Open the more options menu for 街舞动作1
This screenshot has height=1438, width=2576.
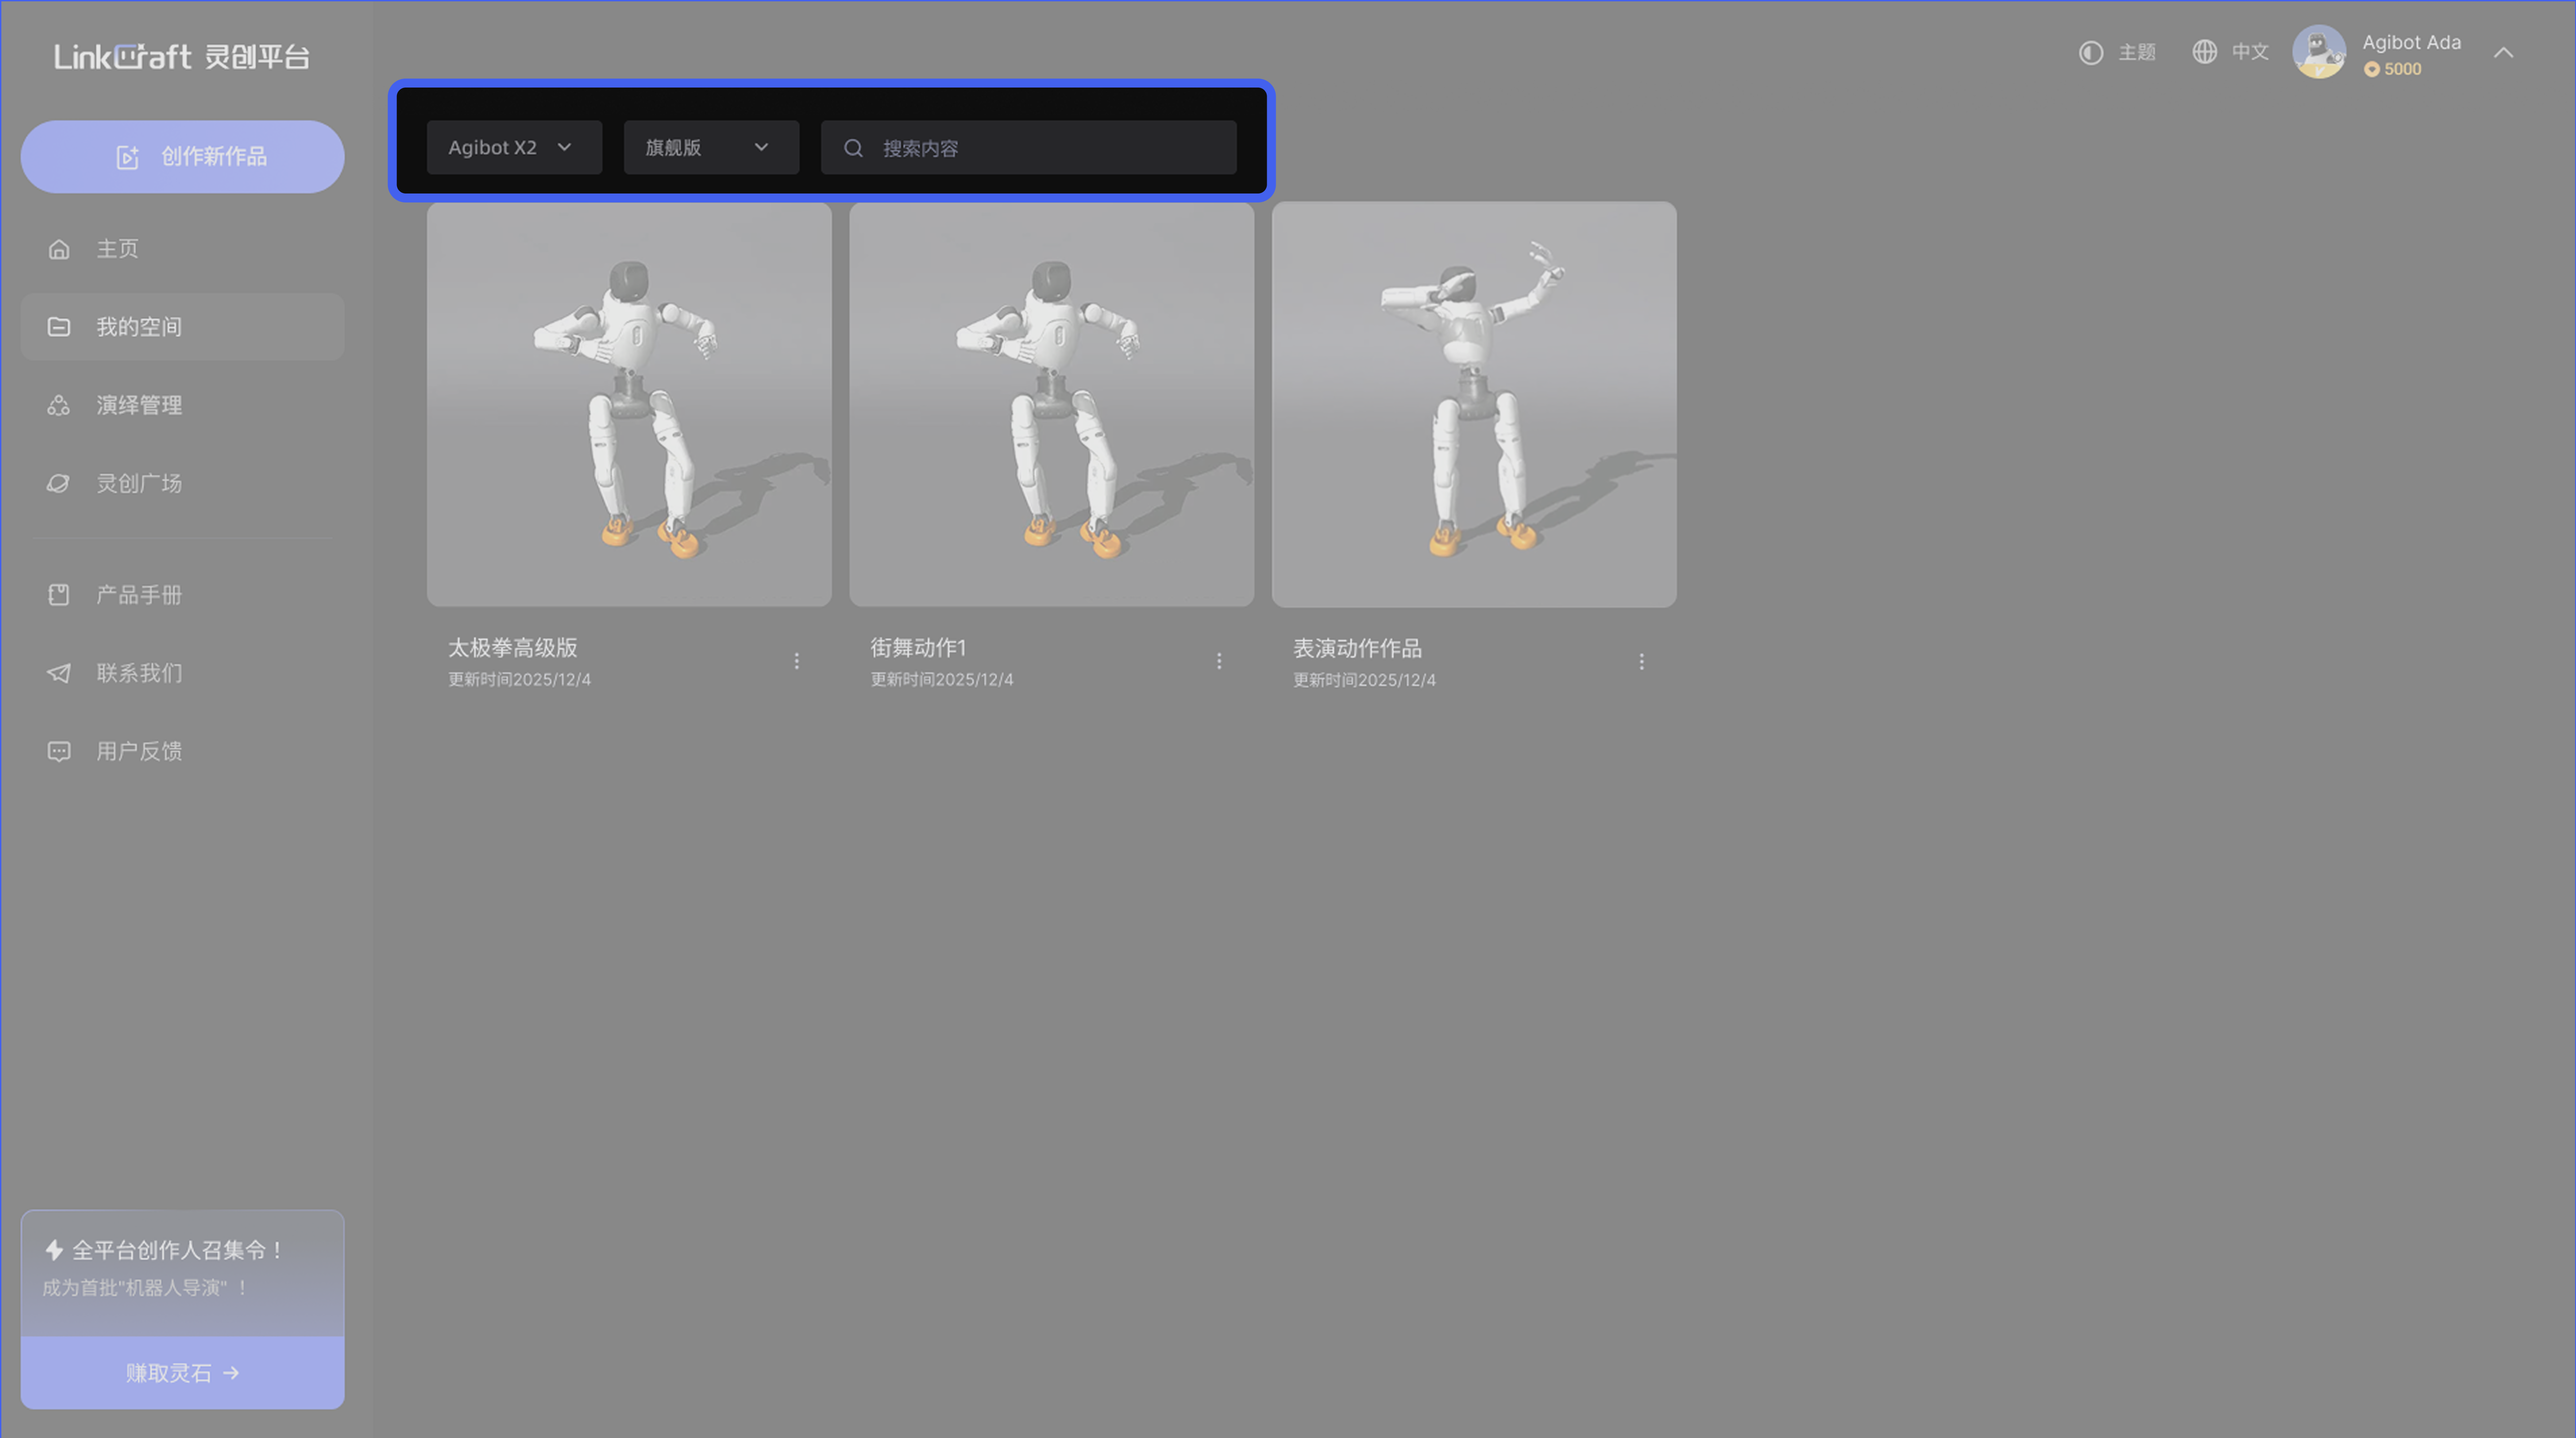pos(1219,661)
